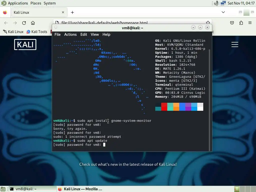Image resolution: width=256 pixels, height=192 pixels.
Task: Open Firefox hamburger application menu
Action: pyautogui.click(x=250, y=23)
